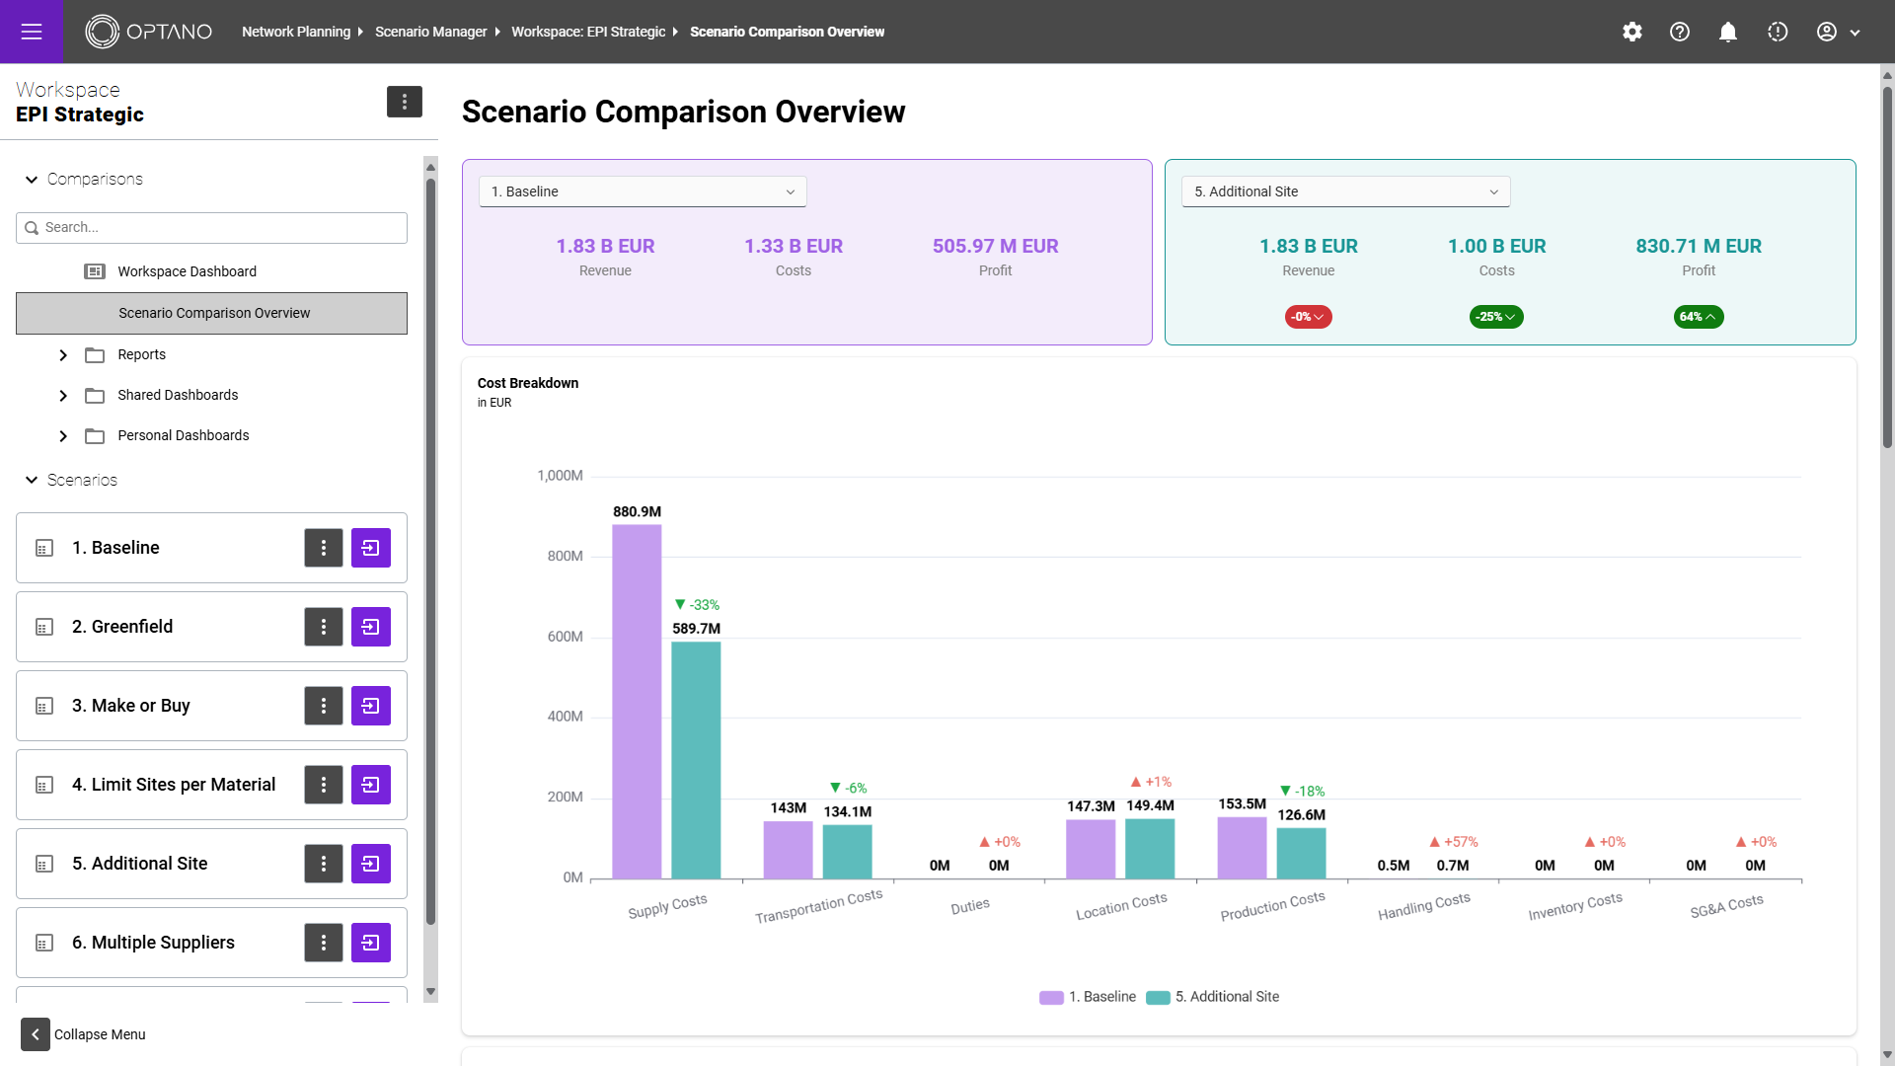Open Additional Site scenario via enter icon
This screenshot has height=1066, width=1895.
tap(371, 864)
